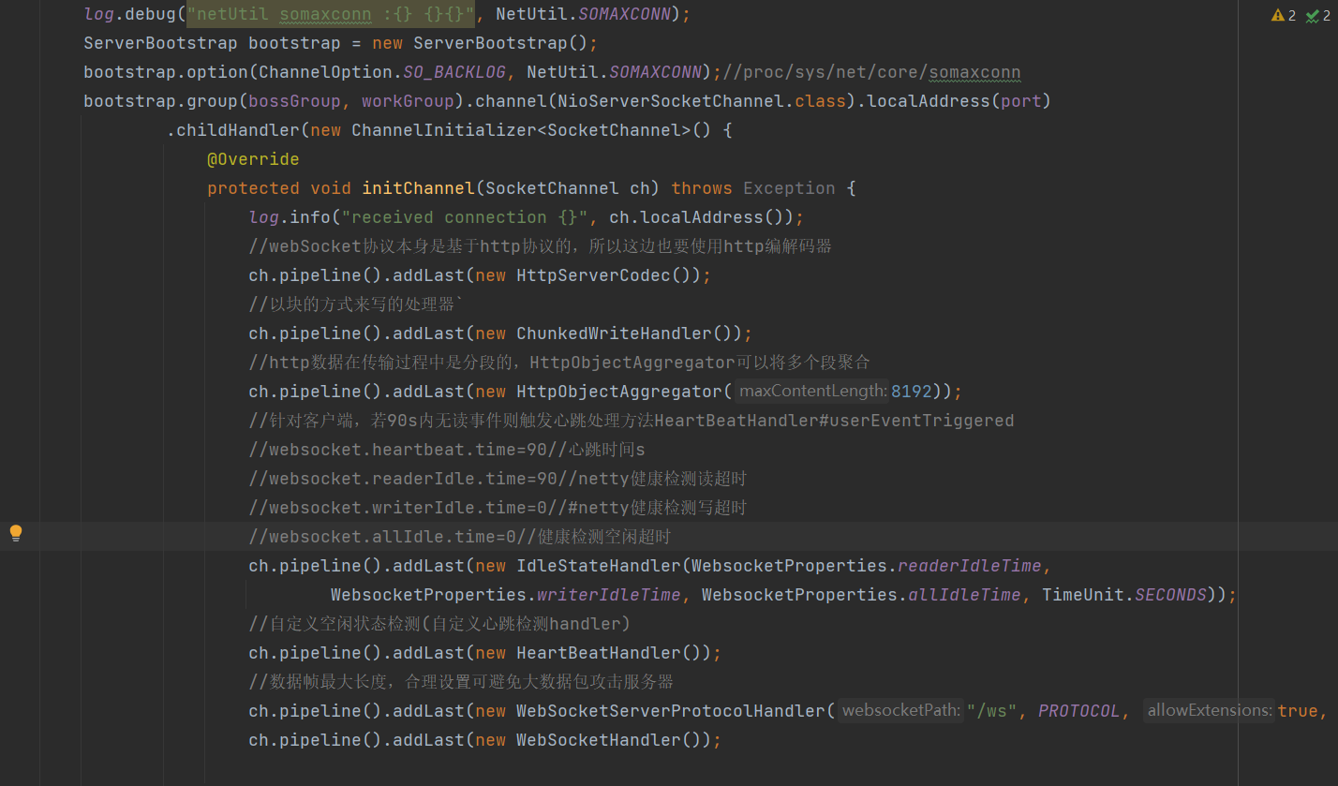Click the "/ws" string literal
1338x786 pixels.
(993, 711)
